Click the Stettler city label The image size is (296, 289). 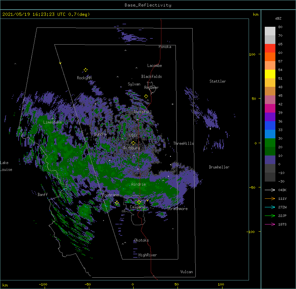coord(218,81)
